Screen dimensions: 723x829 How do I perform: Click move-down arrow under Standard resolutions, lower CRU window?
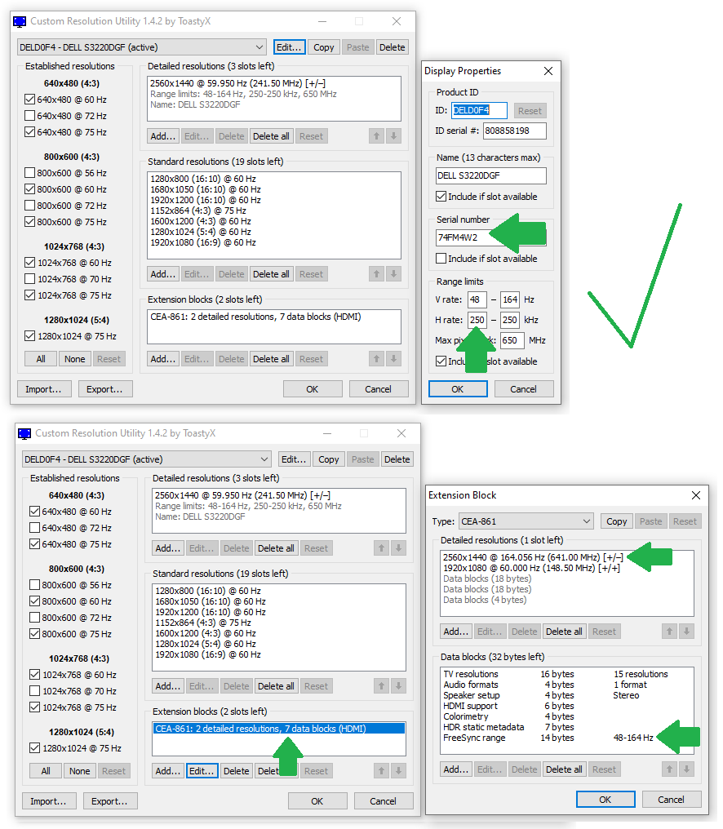[x=398, y=686]
